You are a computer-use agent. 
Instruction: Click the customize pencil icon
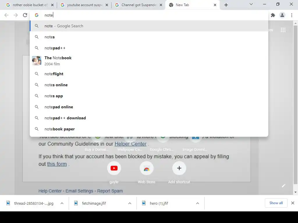283,186
